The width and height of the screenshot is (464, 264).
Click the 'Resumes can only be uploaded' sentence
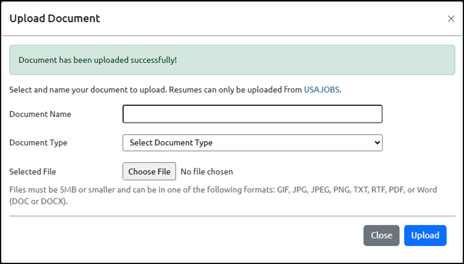pos(256,90)
